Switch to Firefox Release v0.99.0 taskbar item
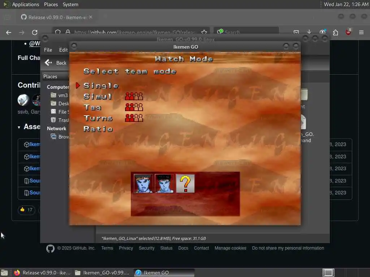Image resolution: width=370 pixels, height=277 pixels. 43,273
